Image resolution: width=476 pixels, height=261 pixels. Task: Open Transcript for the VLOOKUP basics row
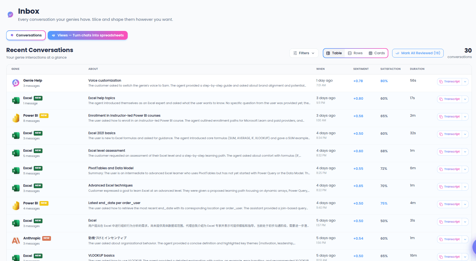pyautogui.click(x=449, y=257)
